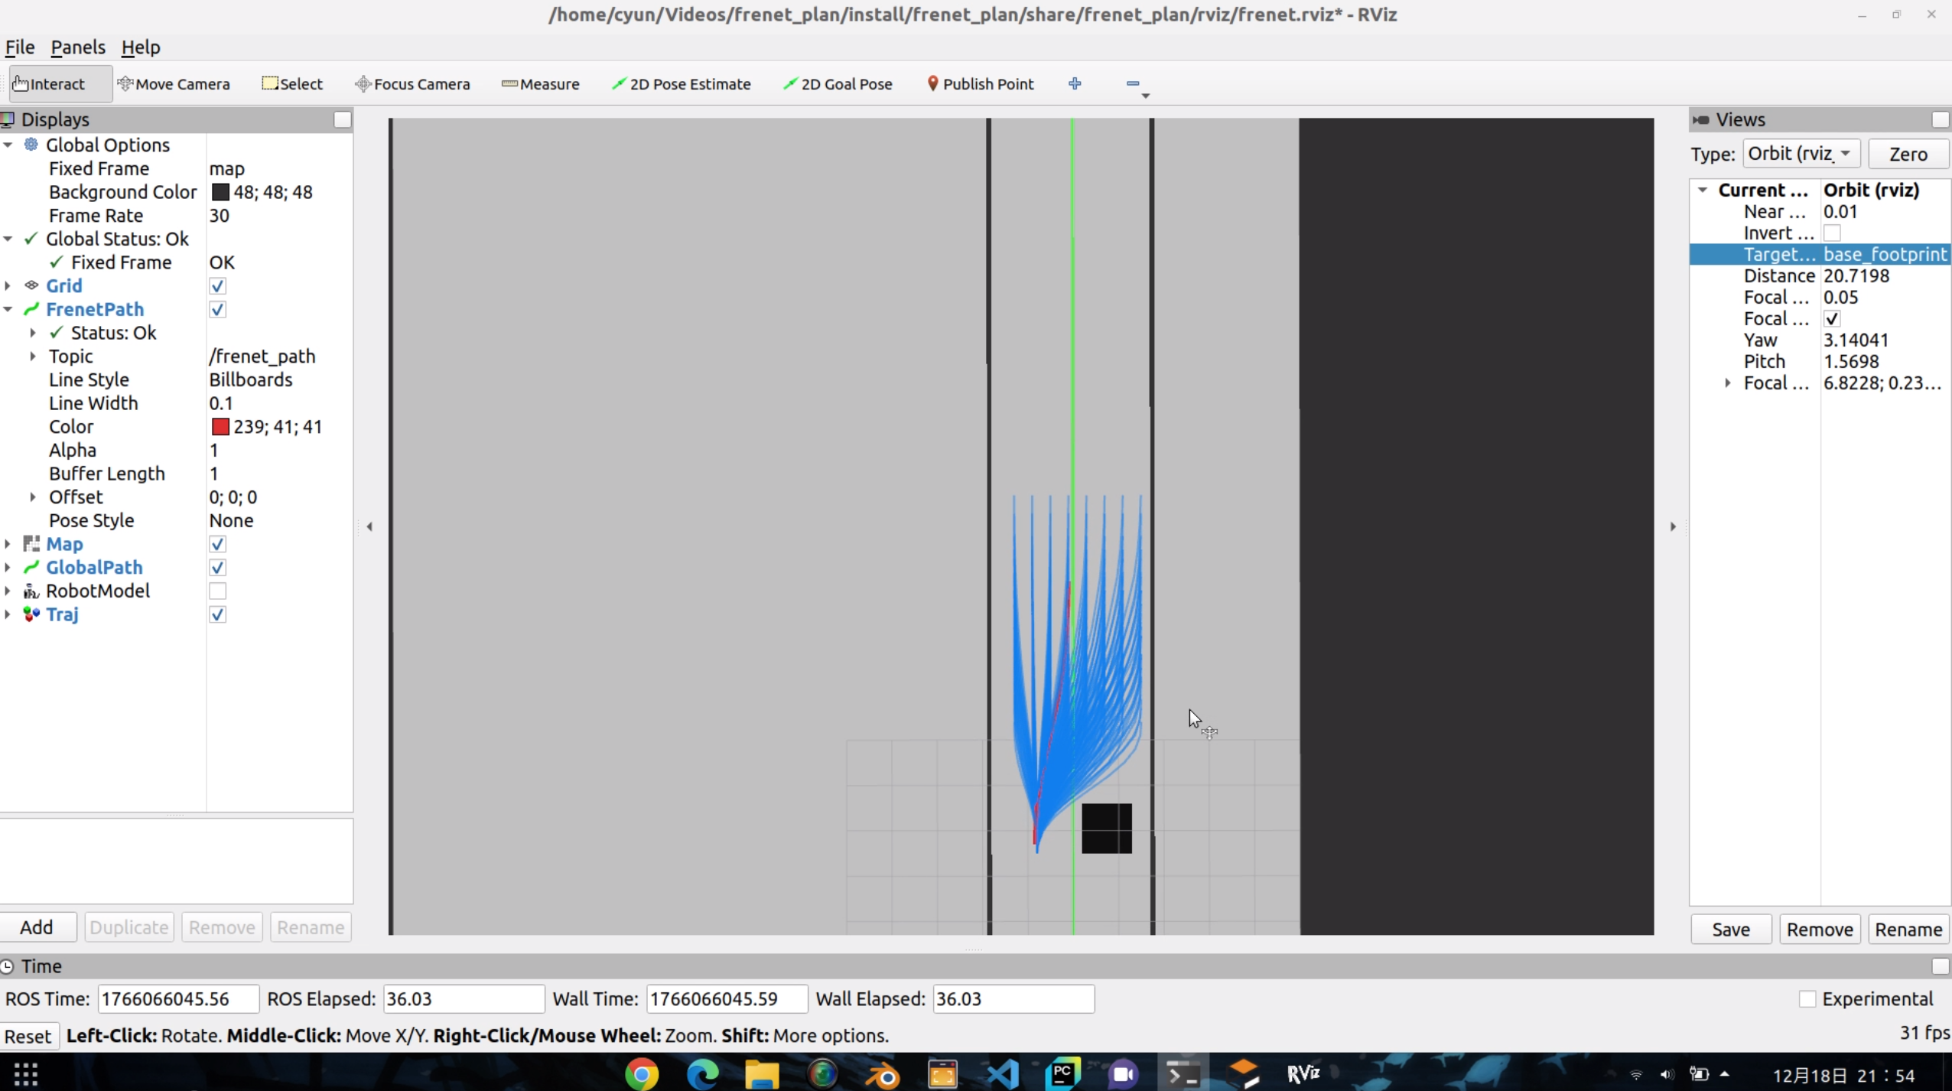Disable the Grid display checkbox

coord(217,286)
